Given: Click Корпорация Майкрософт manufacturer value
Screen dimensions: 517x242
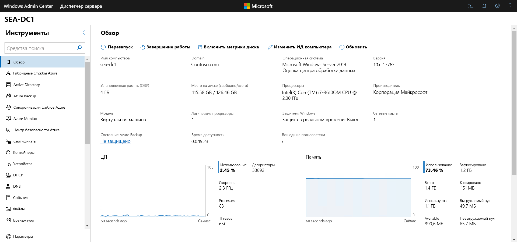Looking at the screenshot, I should (400, 92).
